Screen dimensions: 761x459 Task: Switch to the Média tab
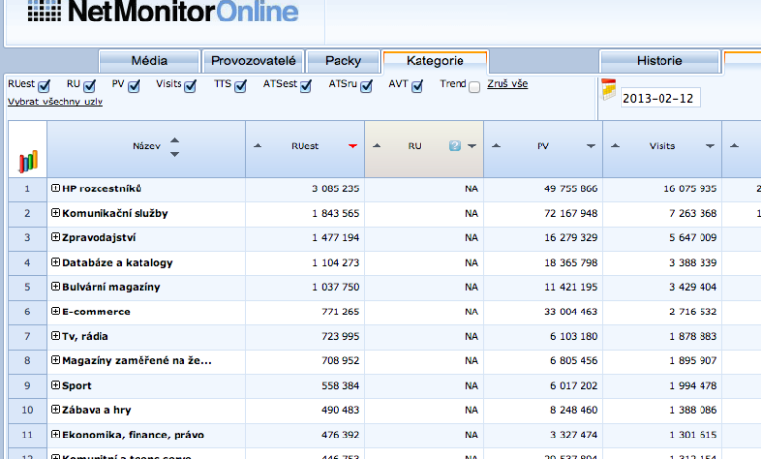[148, 61]
